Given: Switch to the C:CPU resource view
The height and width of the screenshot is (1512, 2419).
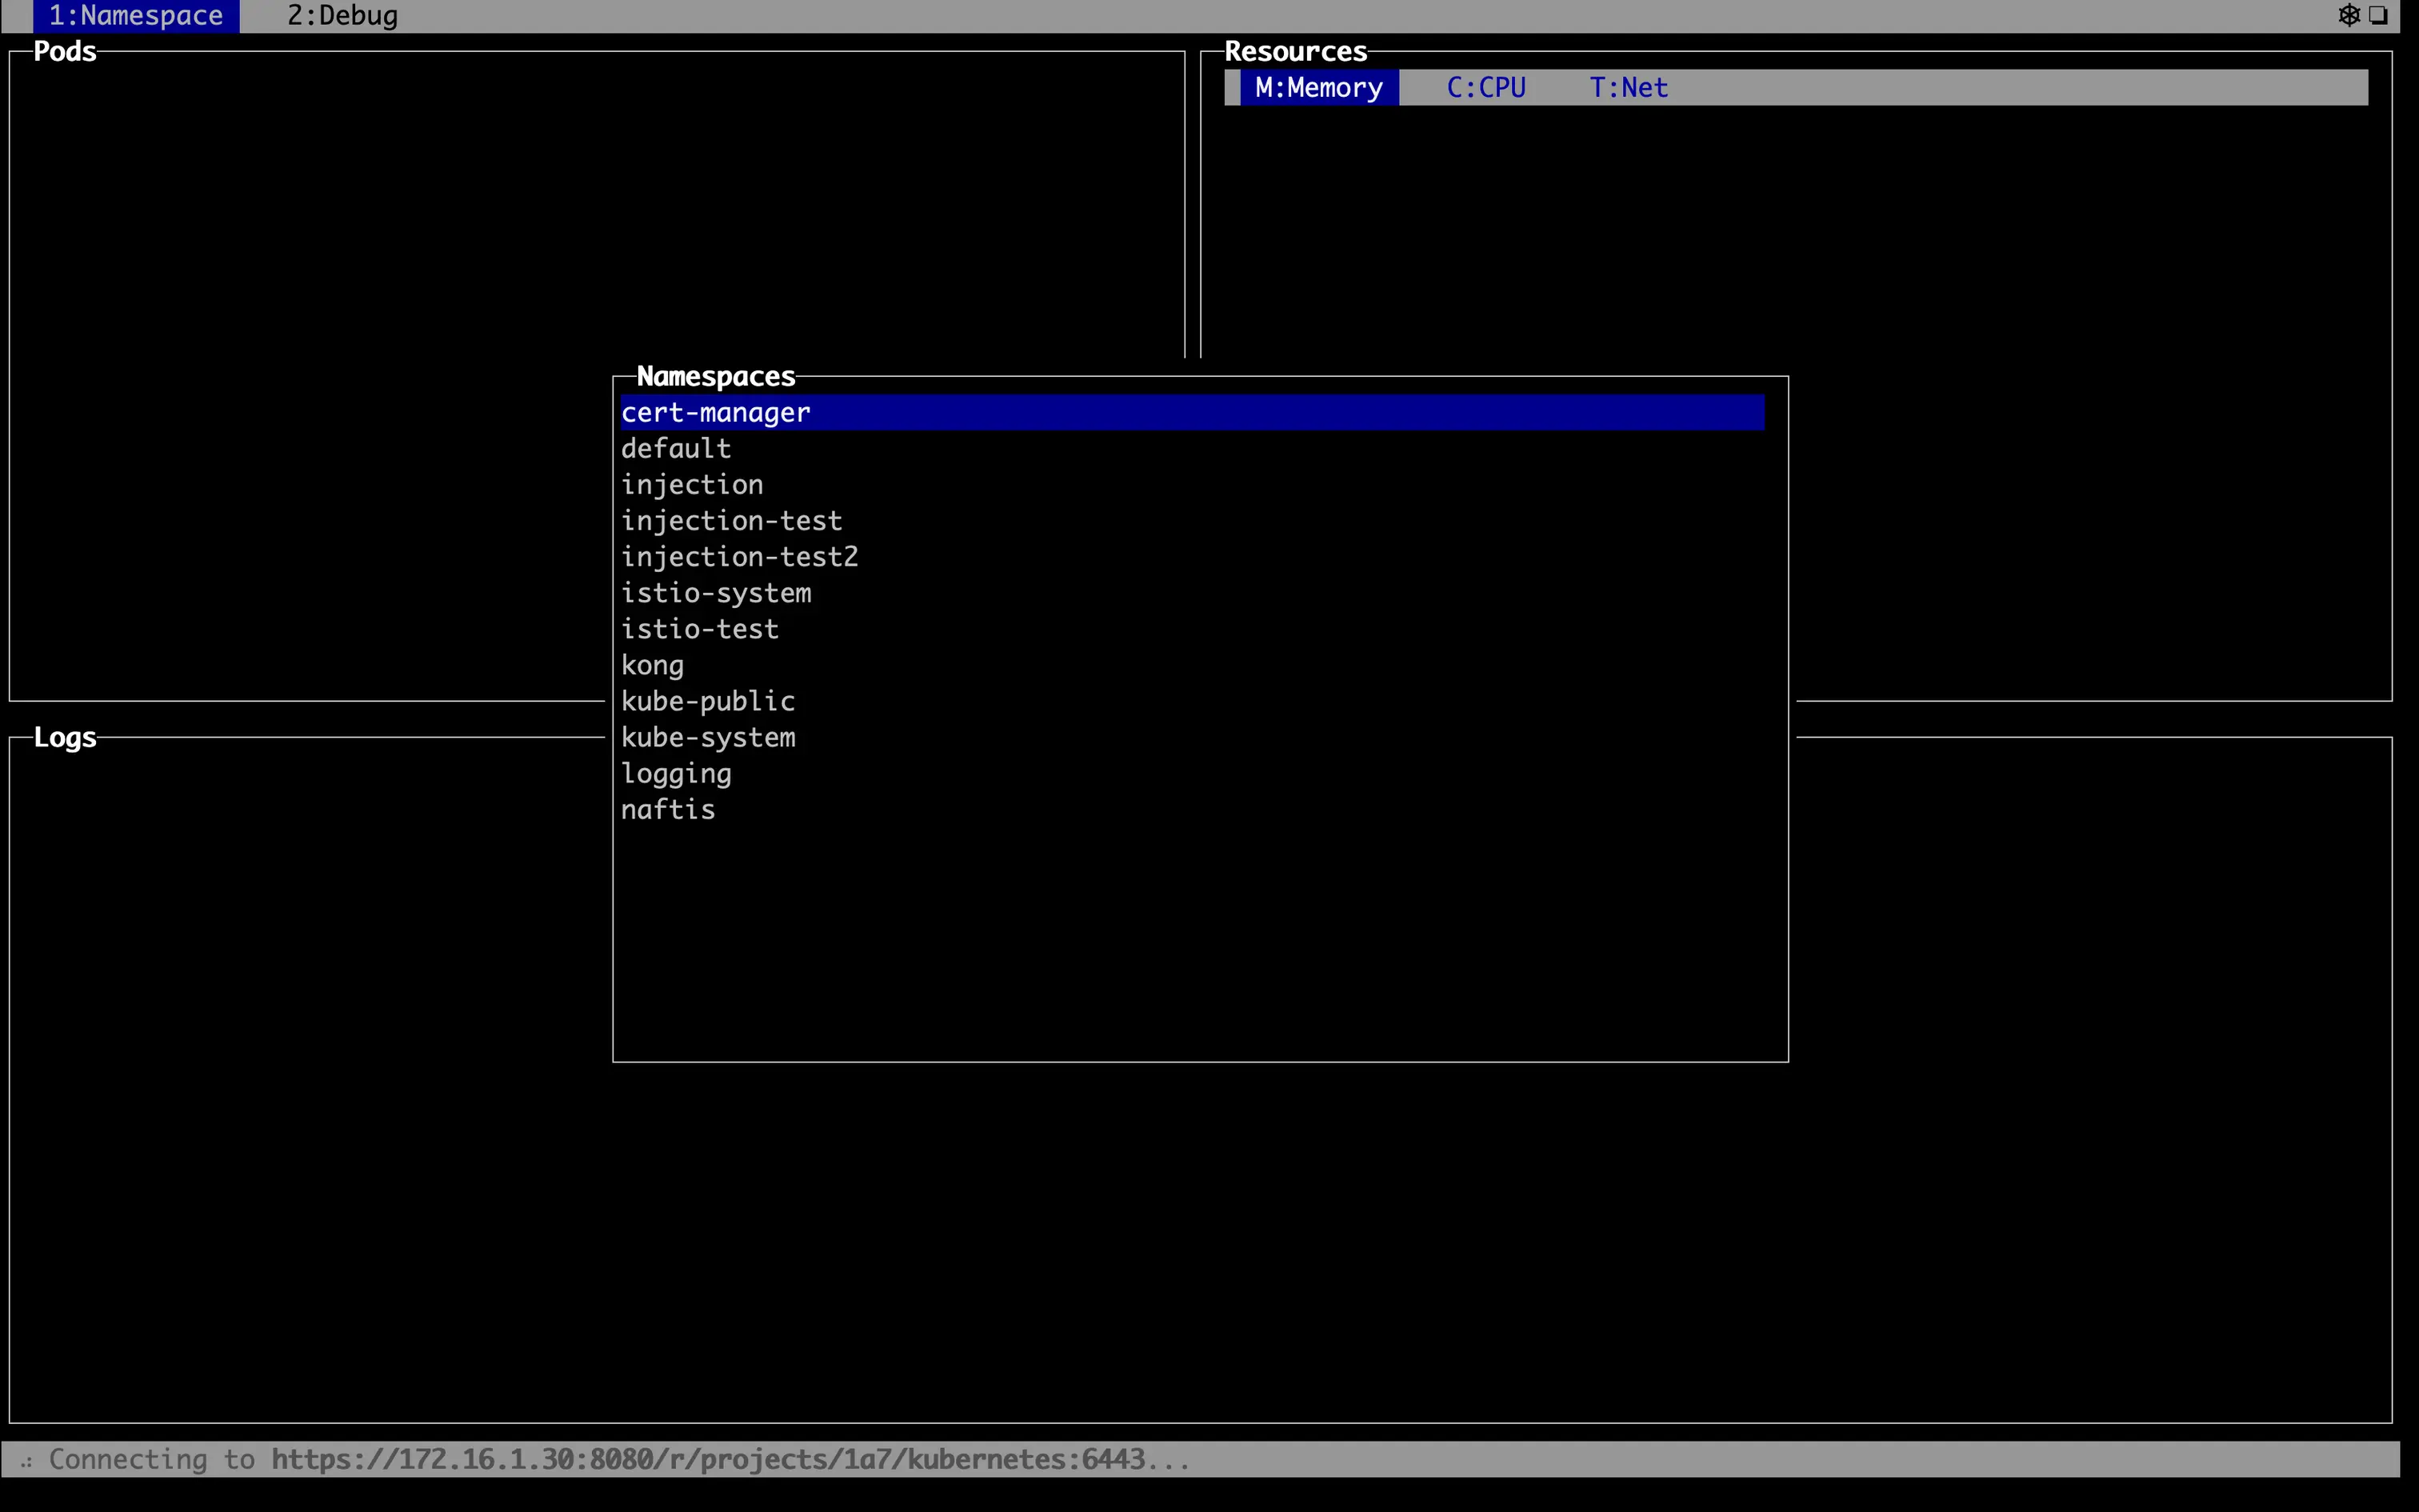Looking at the screenshot, I should 1485,88.
